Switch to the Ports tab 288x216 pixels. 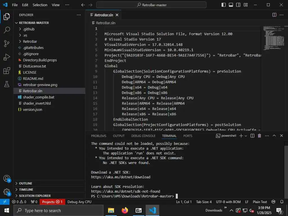188,136
